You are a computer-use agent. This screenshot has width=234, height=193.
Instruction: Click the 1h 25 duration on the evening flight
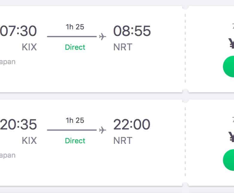point(75,120)
